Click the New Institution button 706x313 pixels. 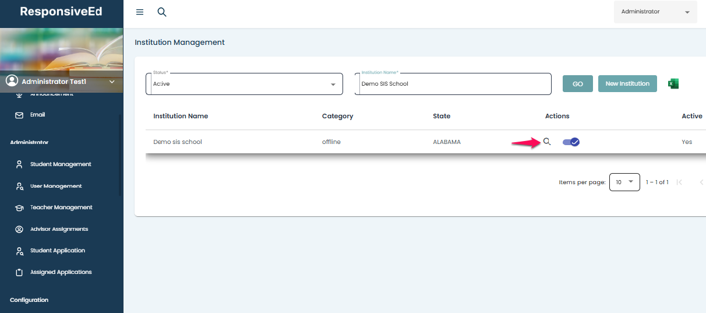(627, 84)
